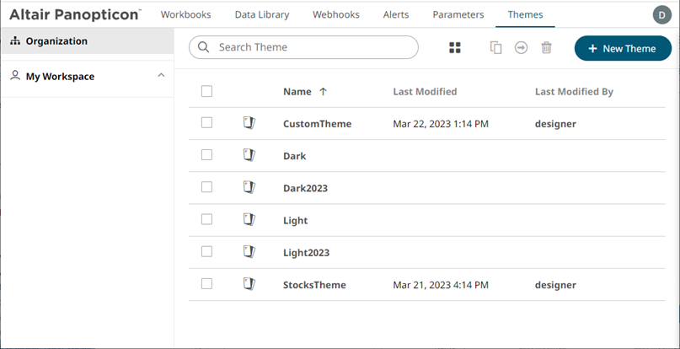The image size is (680, 349).
Task: Click the move theme icon
Action: pyautogui.click(x=522, y=48)
